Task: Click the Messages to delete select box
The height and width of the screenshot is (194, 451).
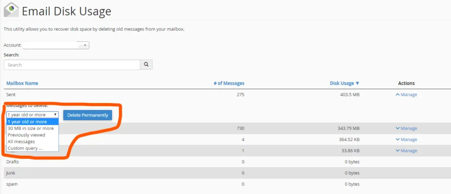Action: tap(32, 115)
